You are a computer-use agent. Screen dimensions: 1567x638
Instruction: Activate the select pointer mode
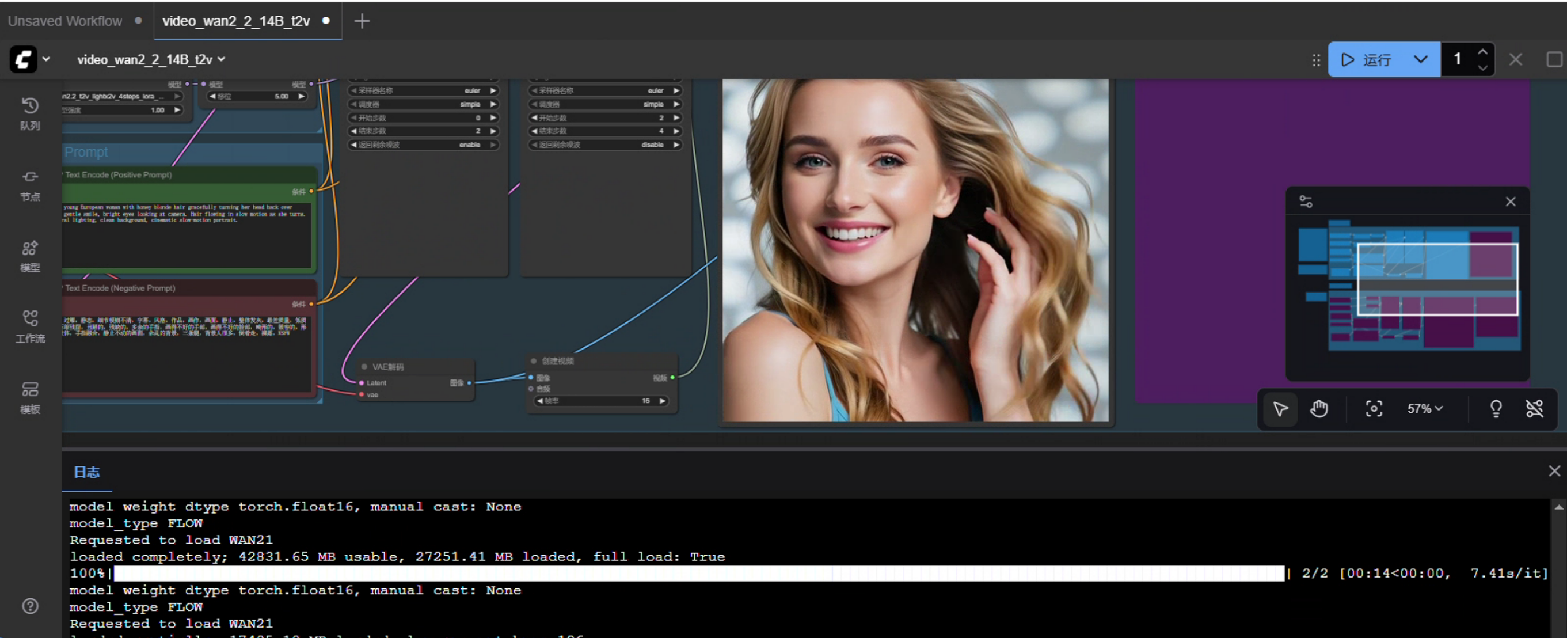[x=1280, y=409]
